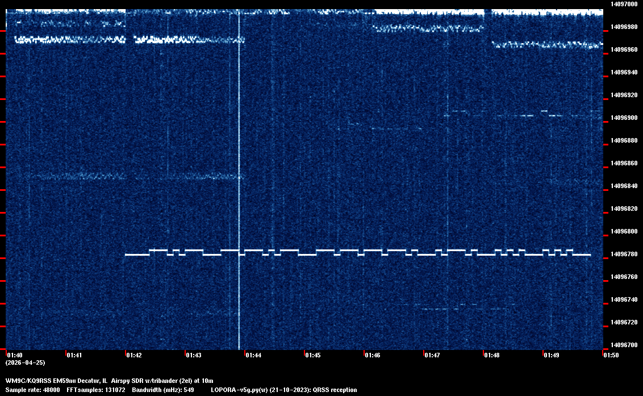Click the 01:50 time axis label

611,355
